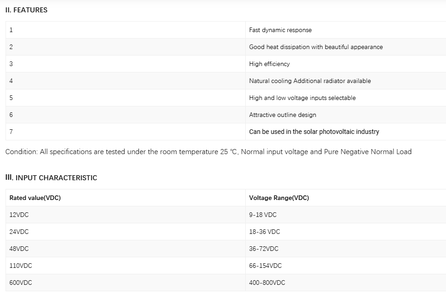Select the 'High efficiency' feature cell
The width and height of the screenshot is (446, 294).
click(345, 64)
